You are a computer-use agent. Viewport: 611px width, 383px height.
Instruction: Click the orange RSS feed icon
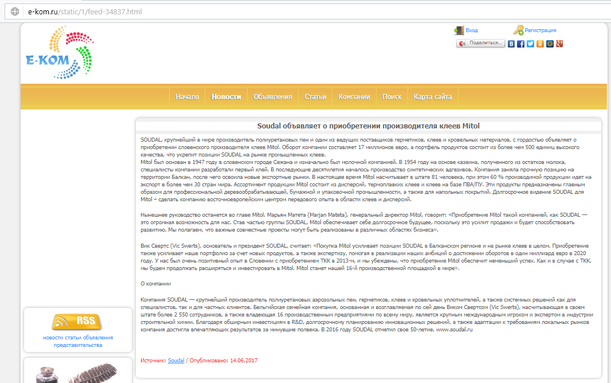click(x=77, y=322)
